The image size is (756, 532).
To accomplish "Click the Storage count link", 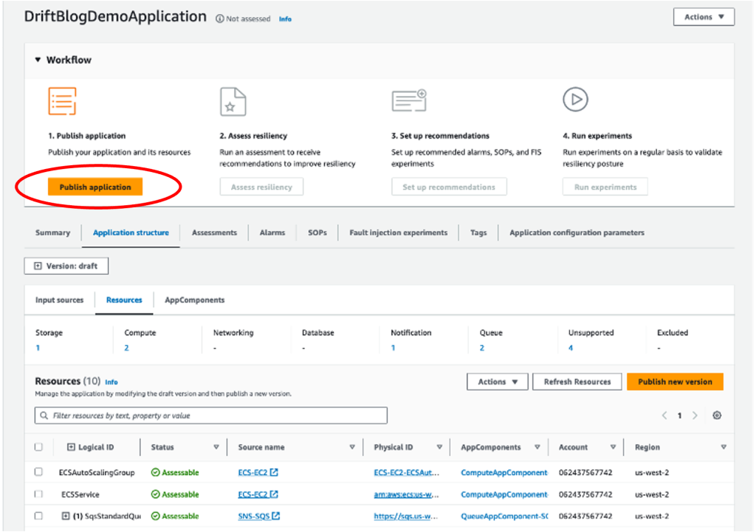I will coord(38,348).
